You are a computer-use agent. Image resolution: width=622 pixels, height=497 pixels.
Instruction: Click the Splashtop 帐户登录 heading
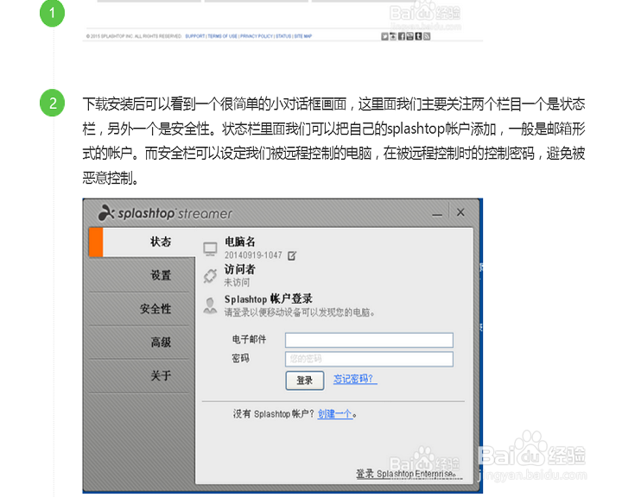click(268, 299)
